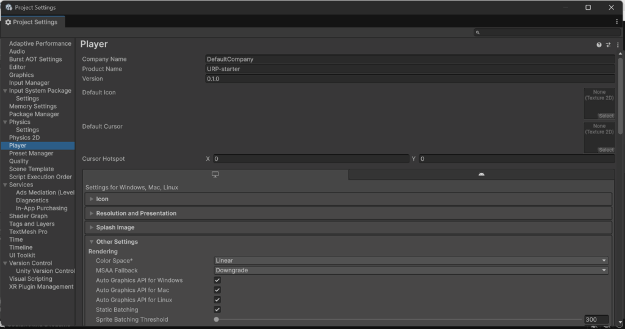This screenshot has height=329, width=625.
Task: Click the Player presets slider icon
Action: pyautogui.click(x=608, y=45)
